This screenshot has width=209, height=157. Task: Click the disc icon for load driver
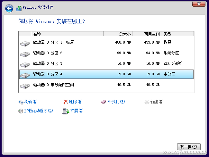pyautogui.click(x=21, y=111)
